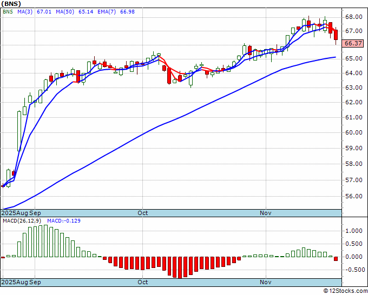Viewport: 368px width, 295px height.
Task: Click the 58.00 price axis label
Action: tap(353, 164)
